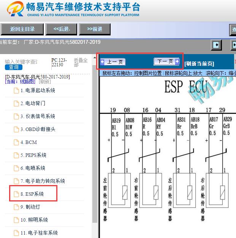This screenshot has width=236, height=238.
Task: Select 8. ESP系统 tree item
Action: click(32, 194)
